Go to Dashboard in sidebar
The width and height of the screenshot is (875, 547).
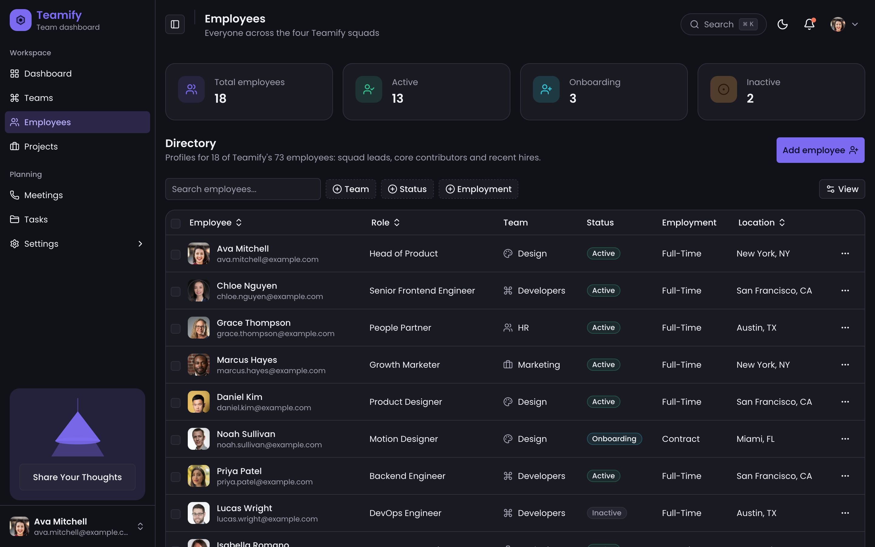pyautogui.click(x=77, y=74)
